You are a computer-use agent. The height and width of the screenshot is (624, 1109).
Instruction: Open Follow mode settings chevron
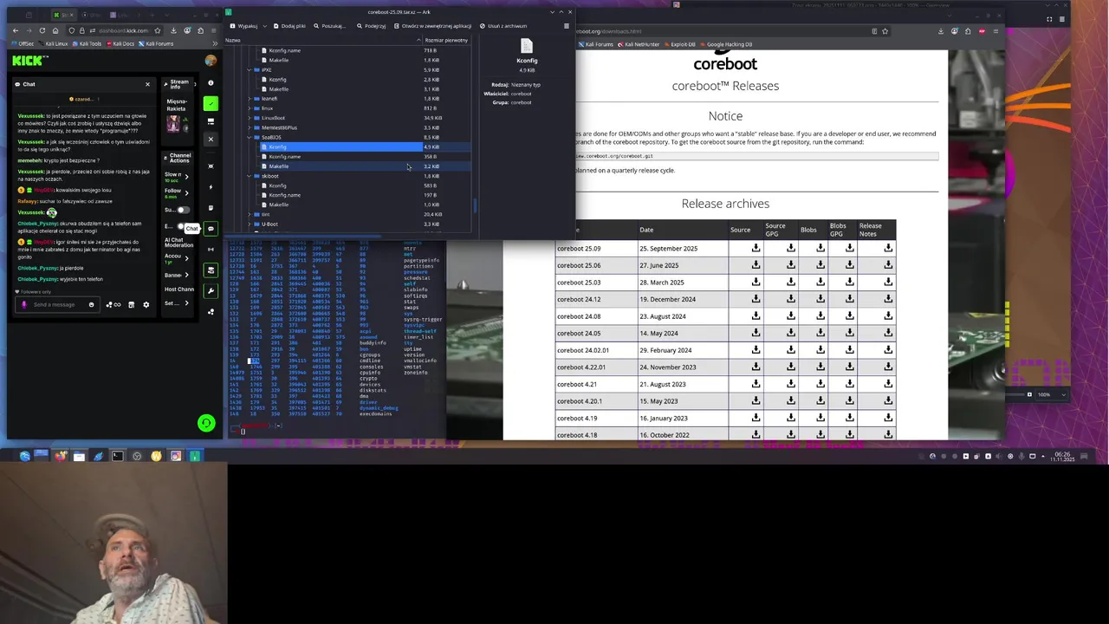[x=186, y=192]
